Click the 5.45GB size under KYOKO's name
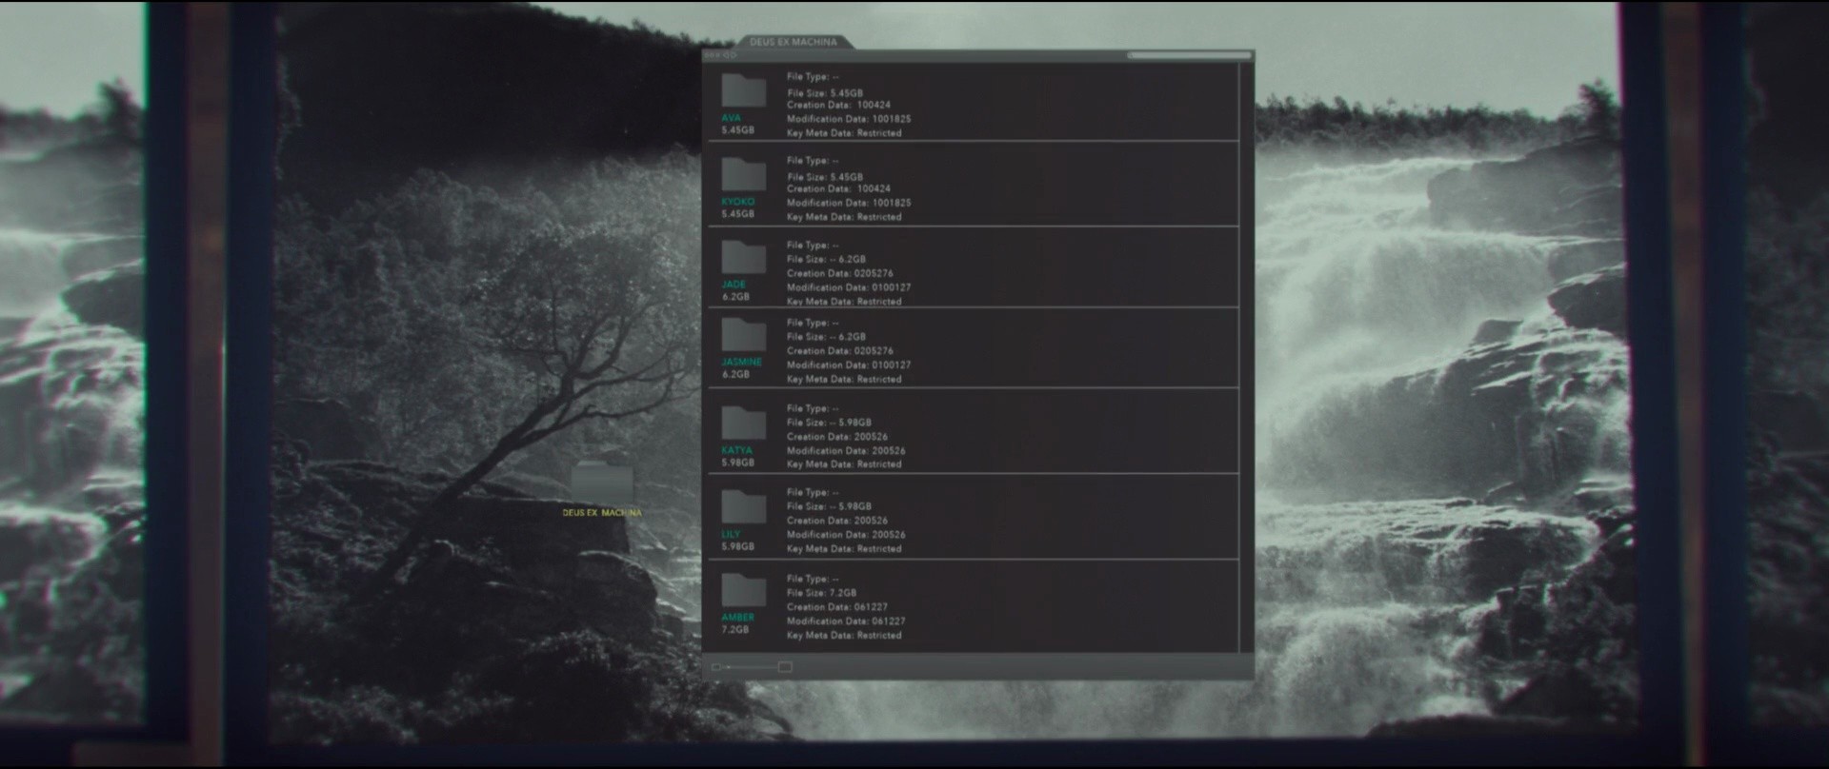 coord(737,214)
